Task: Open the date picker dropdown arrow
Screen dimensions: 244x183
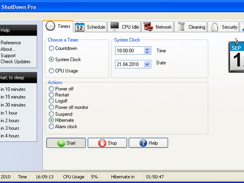Action: [147, 64]
